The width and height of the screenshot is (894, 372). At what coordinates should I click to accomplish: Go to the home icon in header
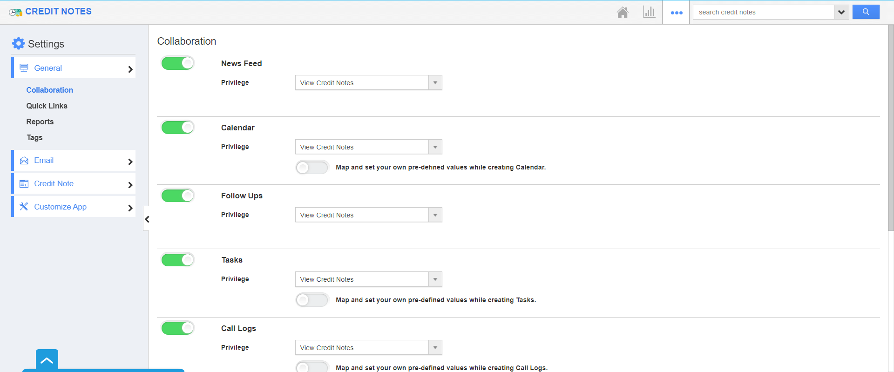point(623,12)
